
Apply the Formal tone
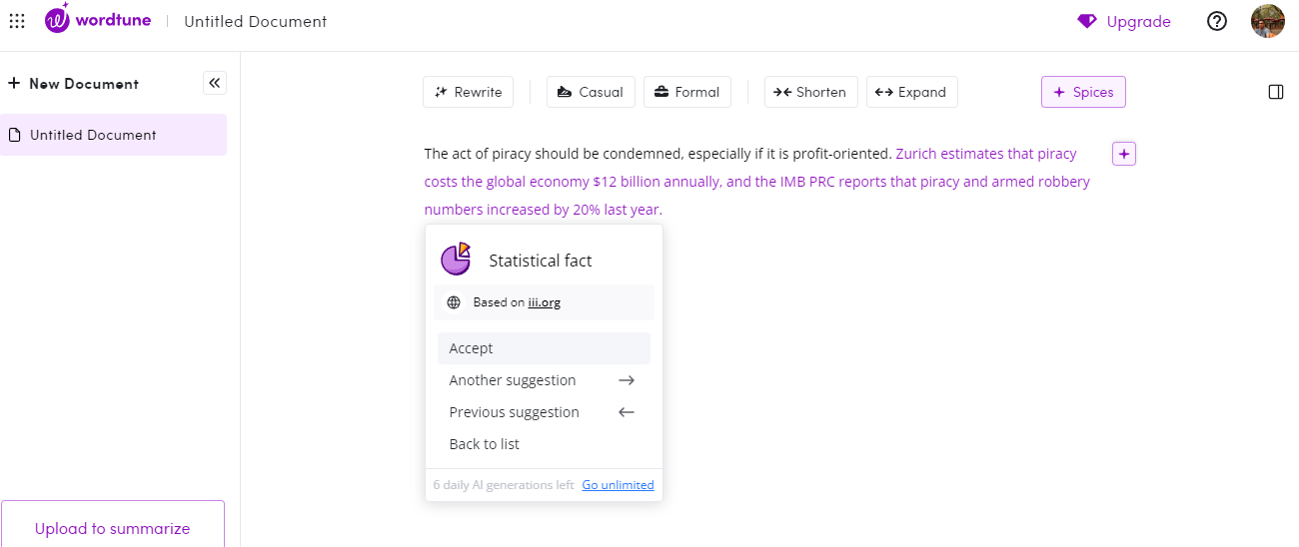point(686,92)
